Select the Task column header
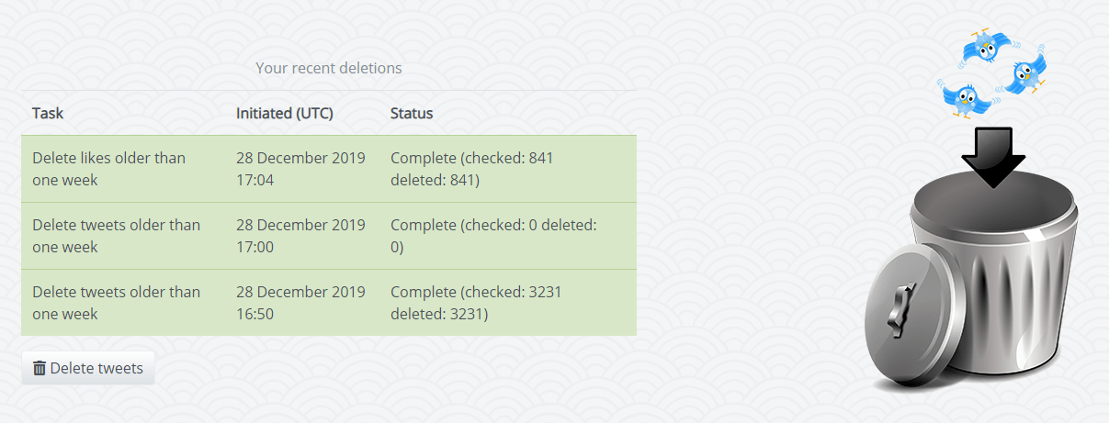The width and height of the screenshot is (1109, 423). point(48,114)
